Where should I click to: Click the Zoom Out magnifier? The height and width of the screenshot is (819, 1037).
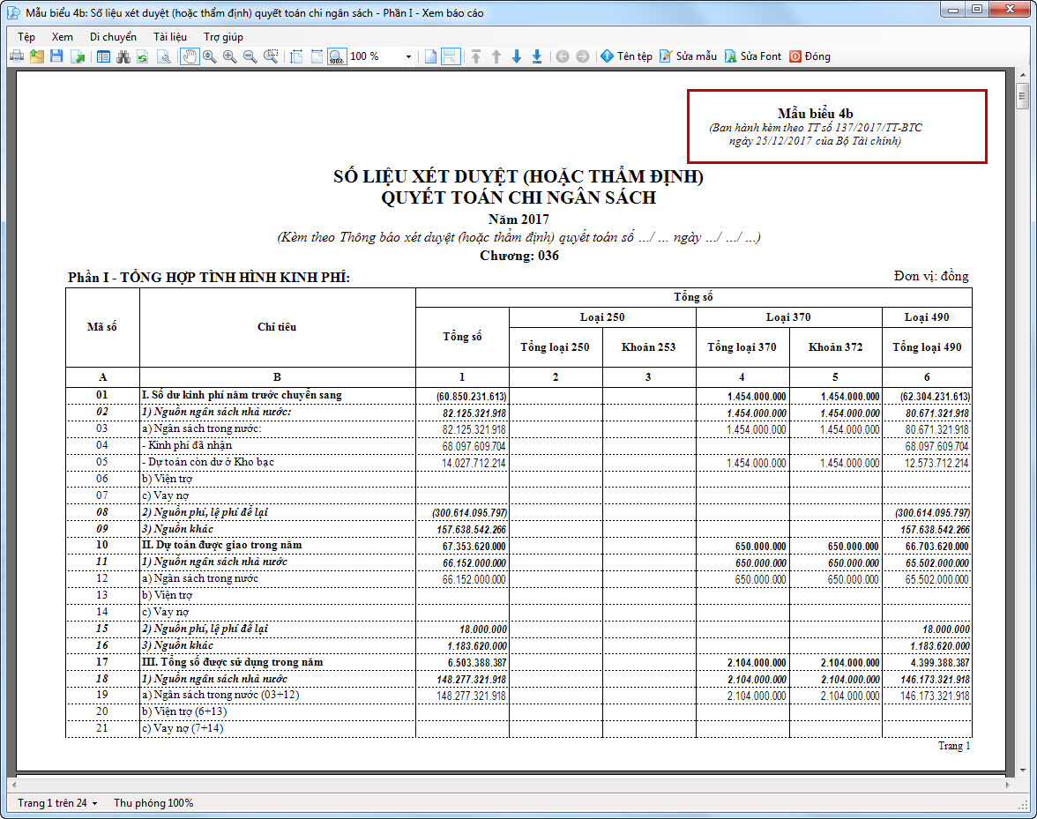pos(250,56)
